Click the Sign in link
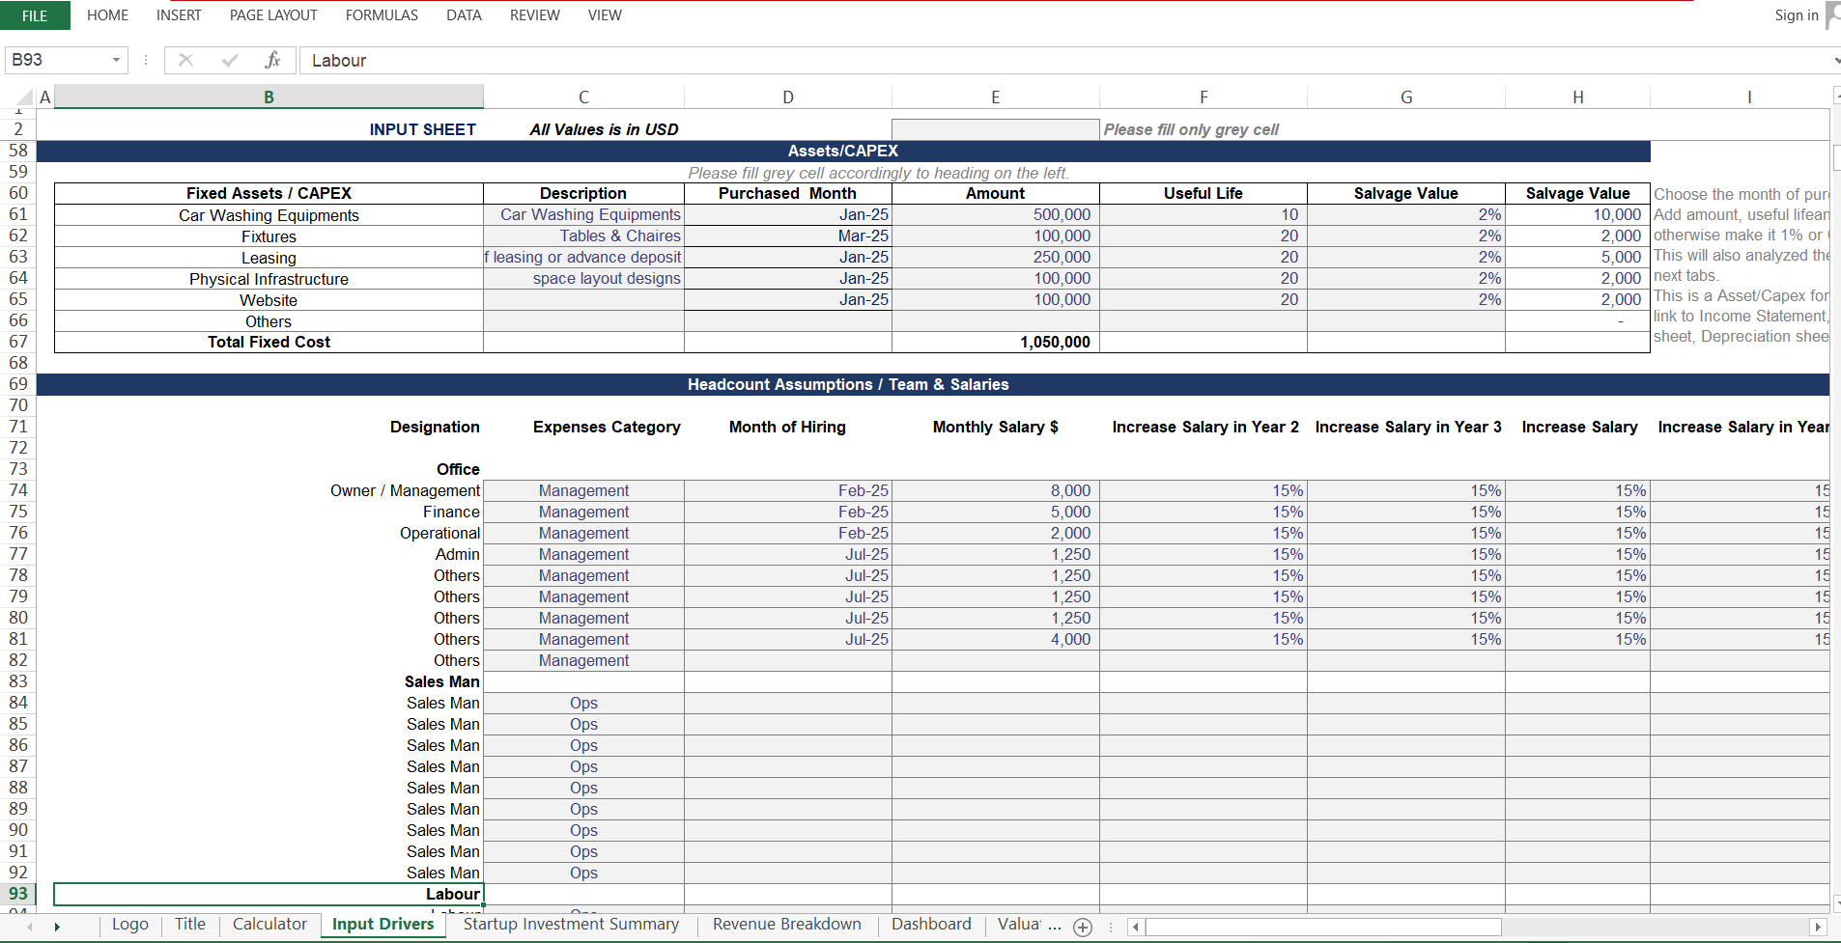Screen dimensions: 1841x943 coord(1796,15)
